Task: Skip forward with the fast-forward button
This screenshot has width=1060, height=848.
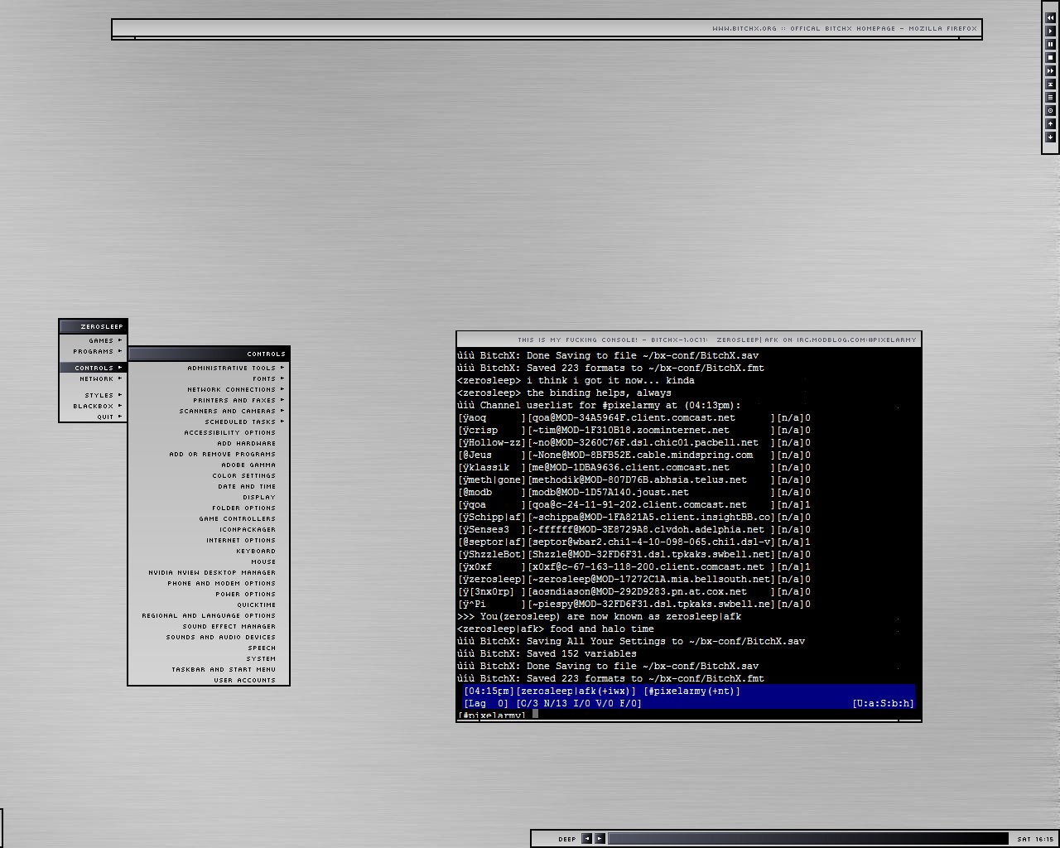Action: point(1051,70)
